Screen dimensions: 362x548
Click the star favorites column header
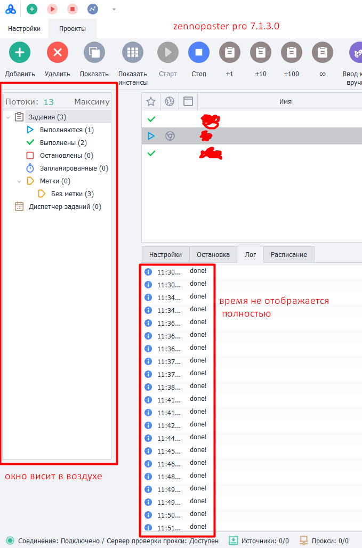[151, 101]
